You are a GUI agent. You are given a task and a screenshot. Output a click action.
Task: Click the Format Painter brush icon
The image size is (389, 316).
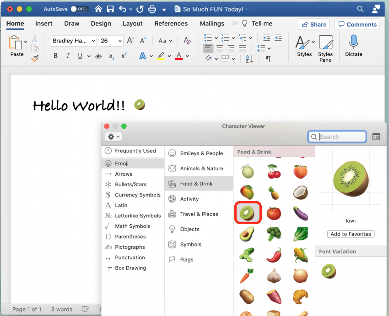[x=35, y=58]
